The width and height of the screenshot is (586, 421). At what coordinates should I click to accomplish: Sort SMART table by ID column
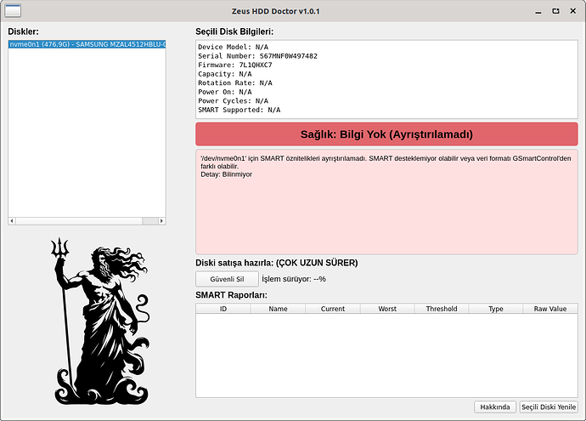223,309
